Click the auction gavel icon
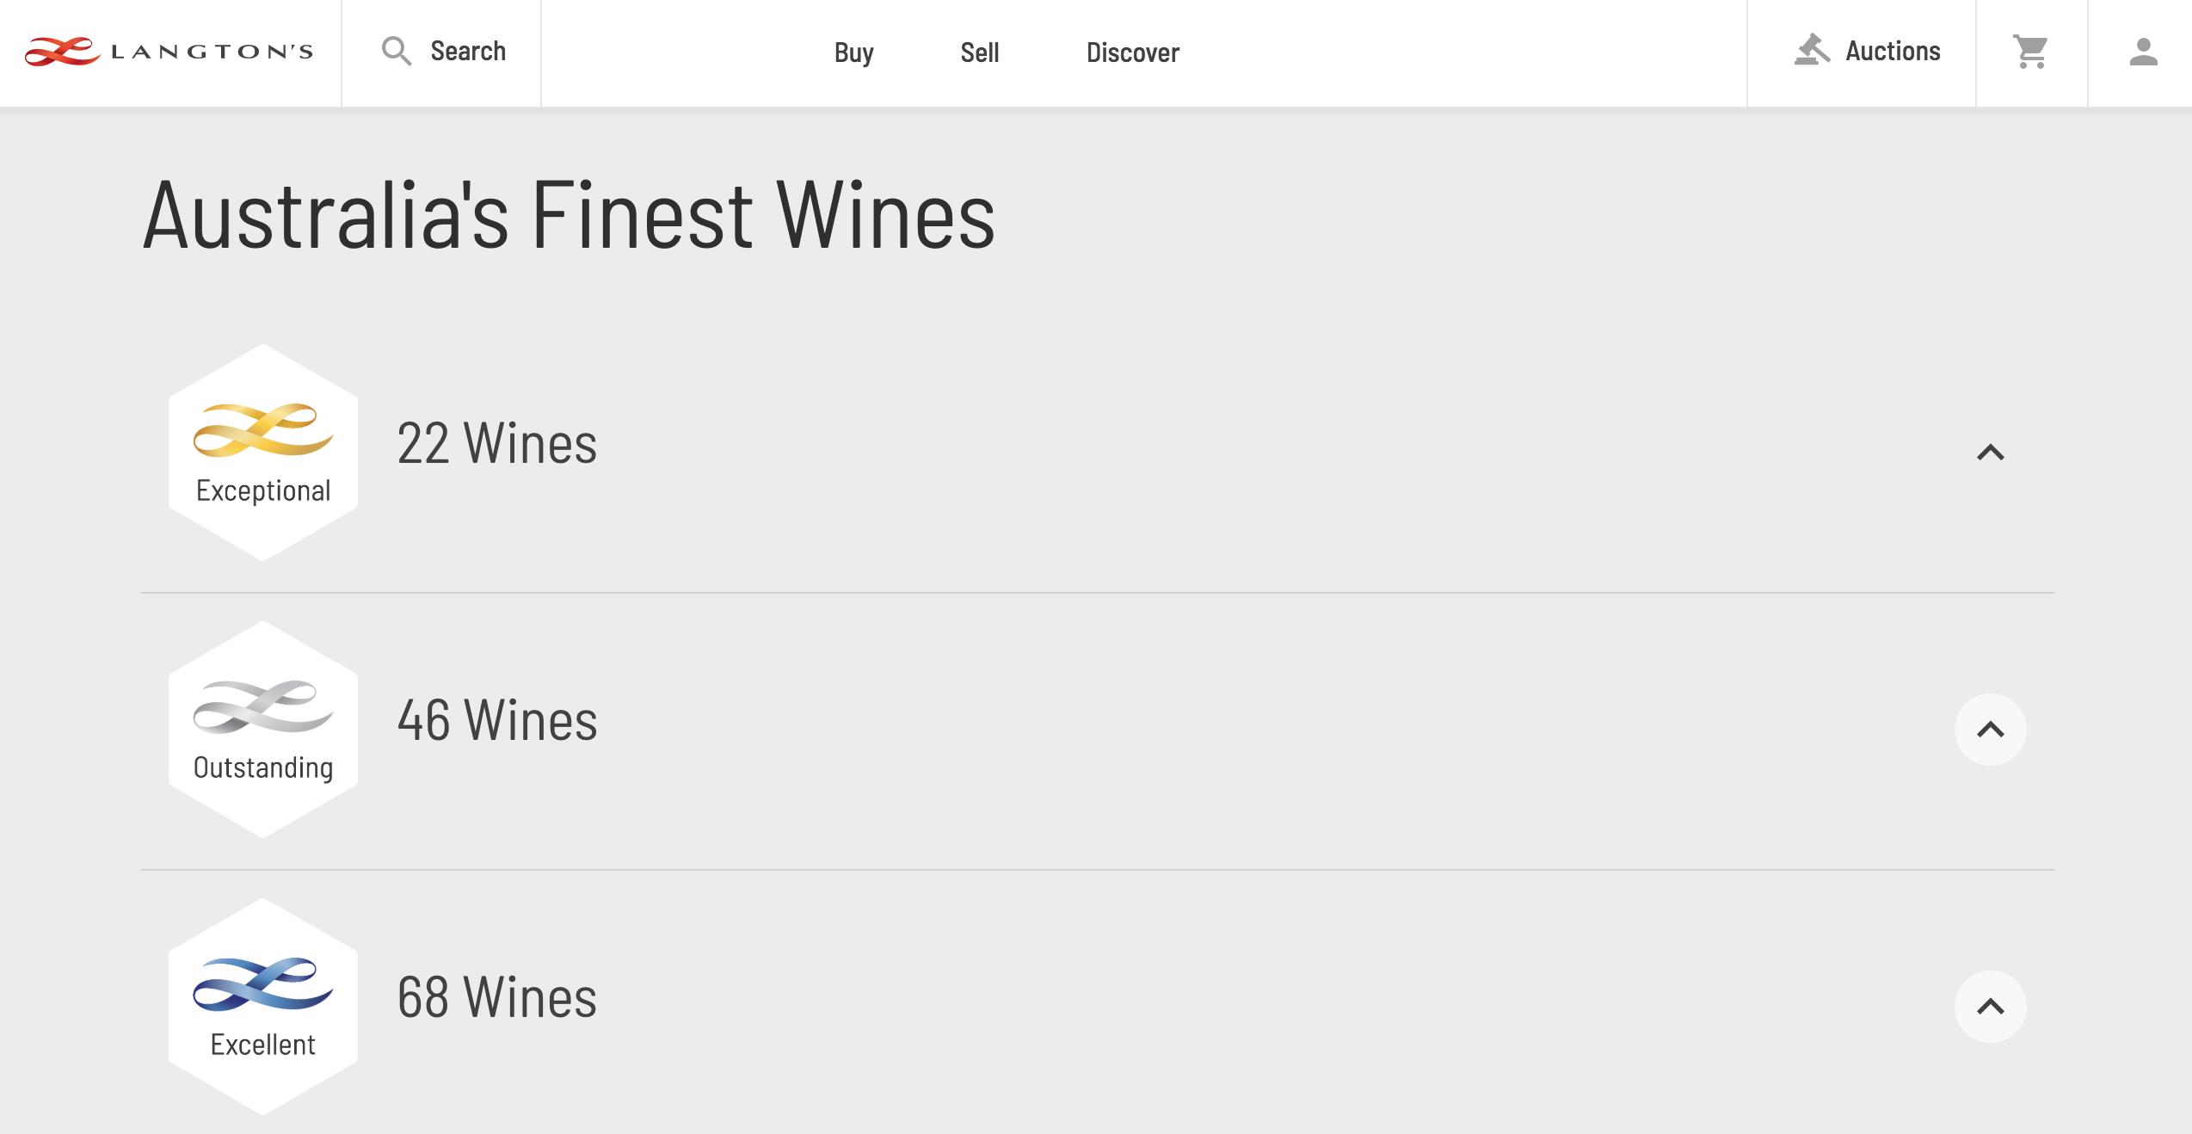Screen dimensions: 2192x1134 1812,51
